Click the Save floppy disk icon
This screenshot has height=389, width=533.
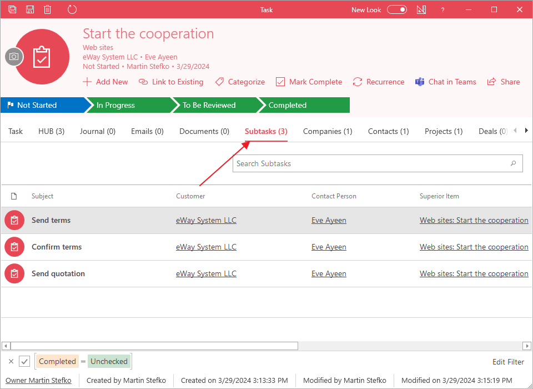point(30,9)
